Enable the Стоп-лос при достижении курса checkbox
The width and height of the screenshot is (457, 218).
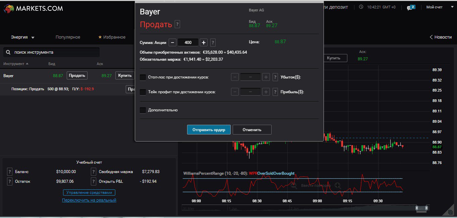click(143, 77)
